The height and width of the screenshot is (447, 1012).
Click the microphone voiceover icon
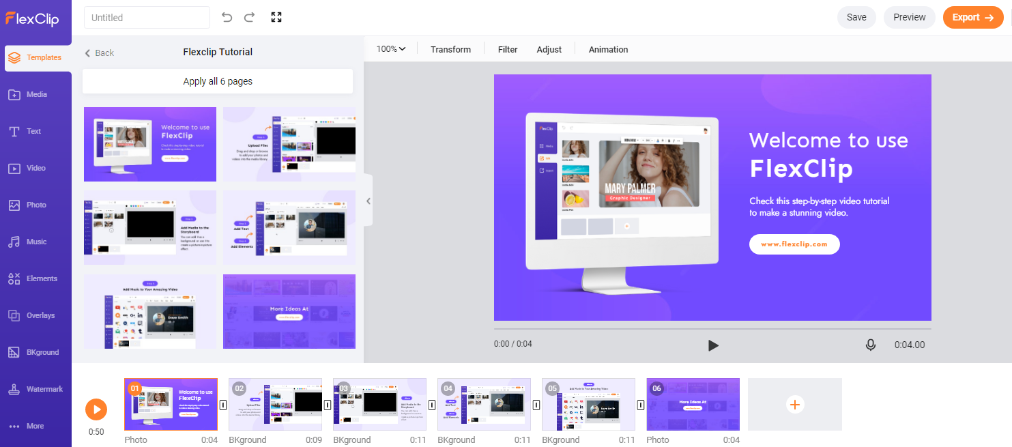pos(870,345)
